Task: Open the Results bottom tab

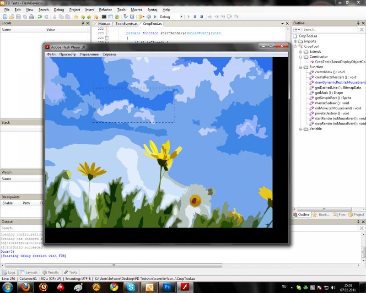Action: point(51,272)
